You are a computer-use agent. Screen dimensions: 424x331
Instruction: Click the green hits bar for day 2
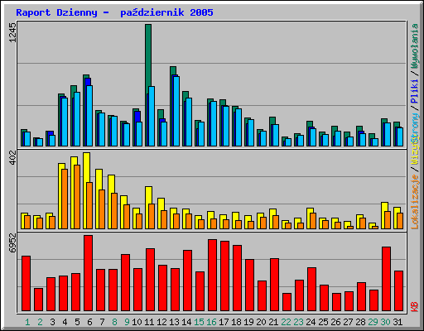coord(35,142)
